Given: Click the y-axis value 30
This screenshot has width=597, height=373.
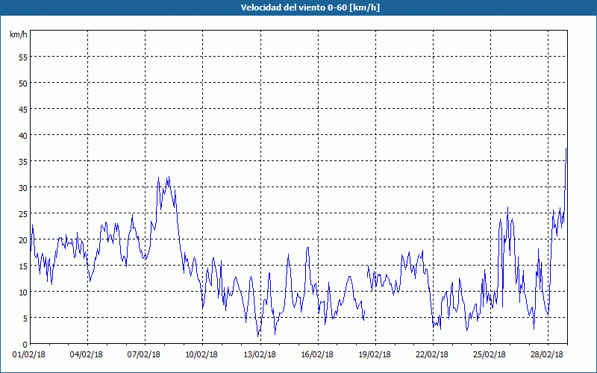Looking at the screenshot, I should [x=23, y=188].
